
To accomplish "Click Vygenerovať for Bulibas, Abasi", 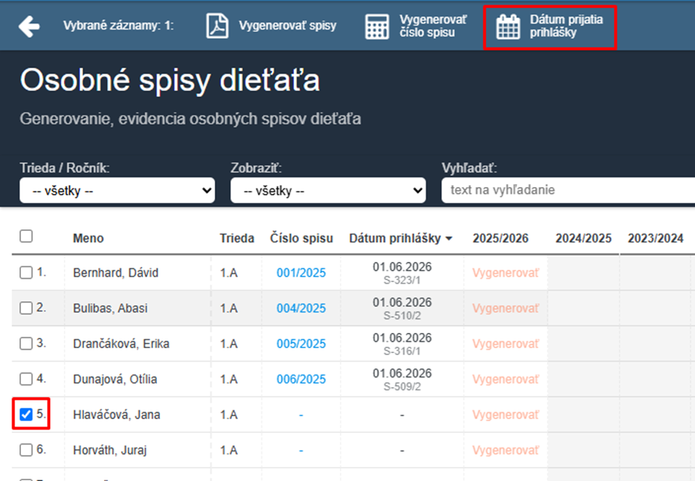I will click(x=505, y=308).
